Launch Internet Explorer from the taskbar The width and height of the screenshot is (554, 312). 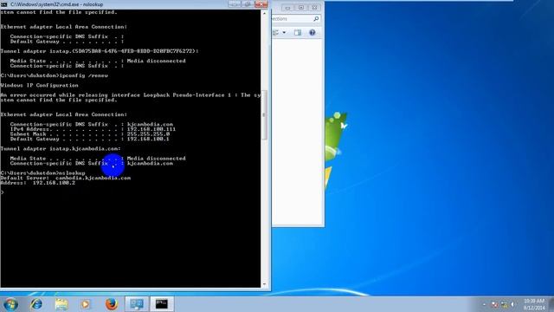pyautogui.click(x=36, y=304)
